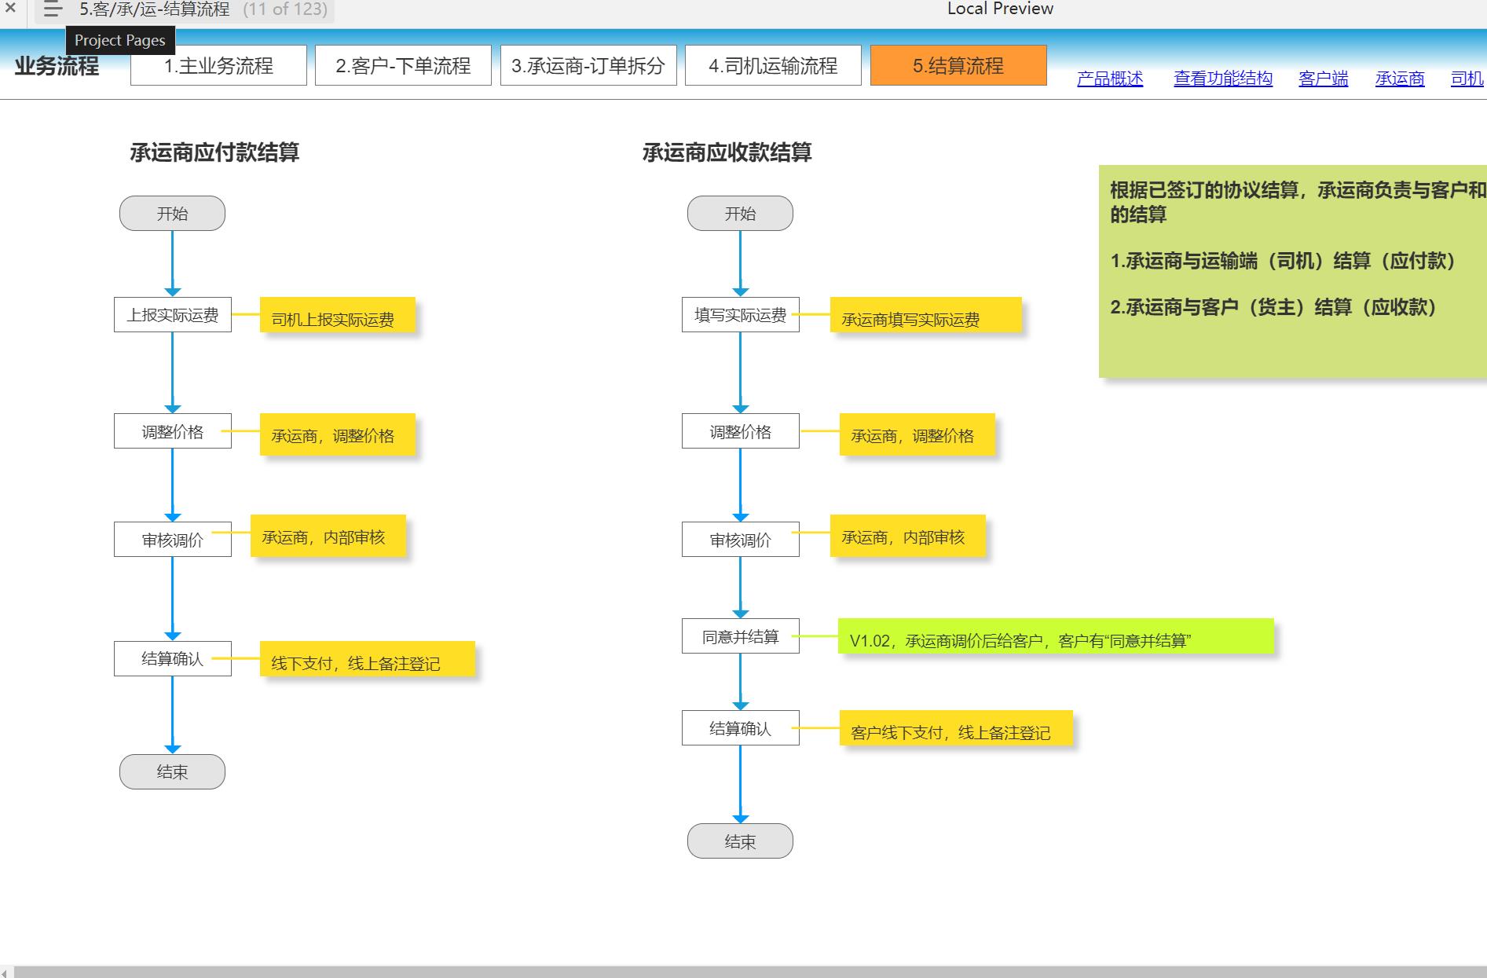Click the 司机上报实际运费 yellow note
1487x978 pixels.
click(x=338, y=315)
